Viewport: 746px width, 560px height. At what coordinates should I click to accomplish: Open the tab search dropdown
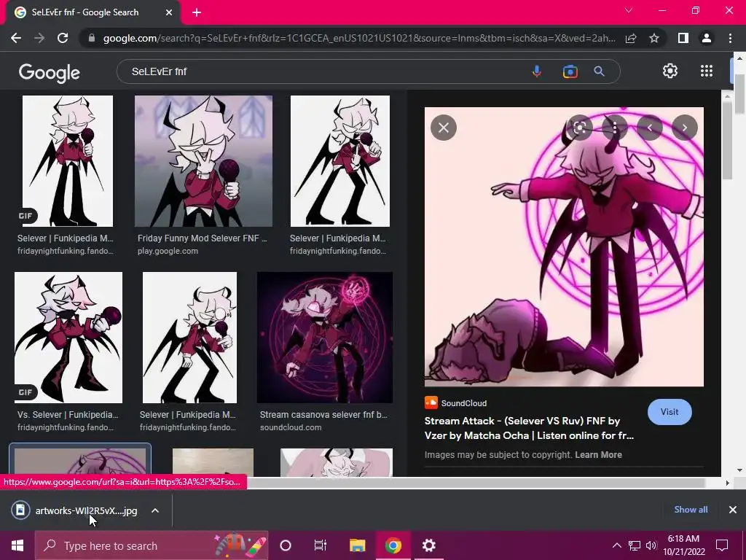pyautogui.click(x=629, y=10)
